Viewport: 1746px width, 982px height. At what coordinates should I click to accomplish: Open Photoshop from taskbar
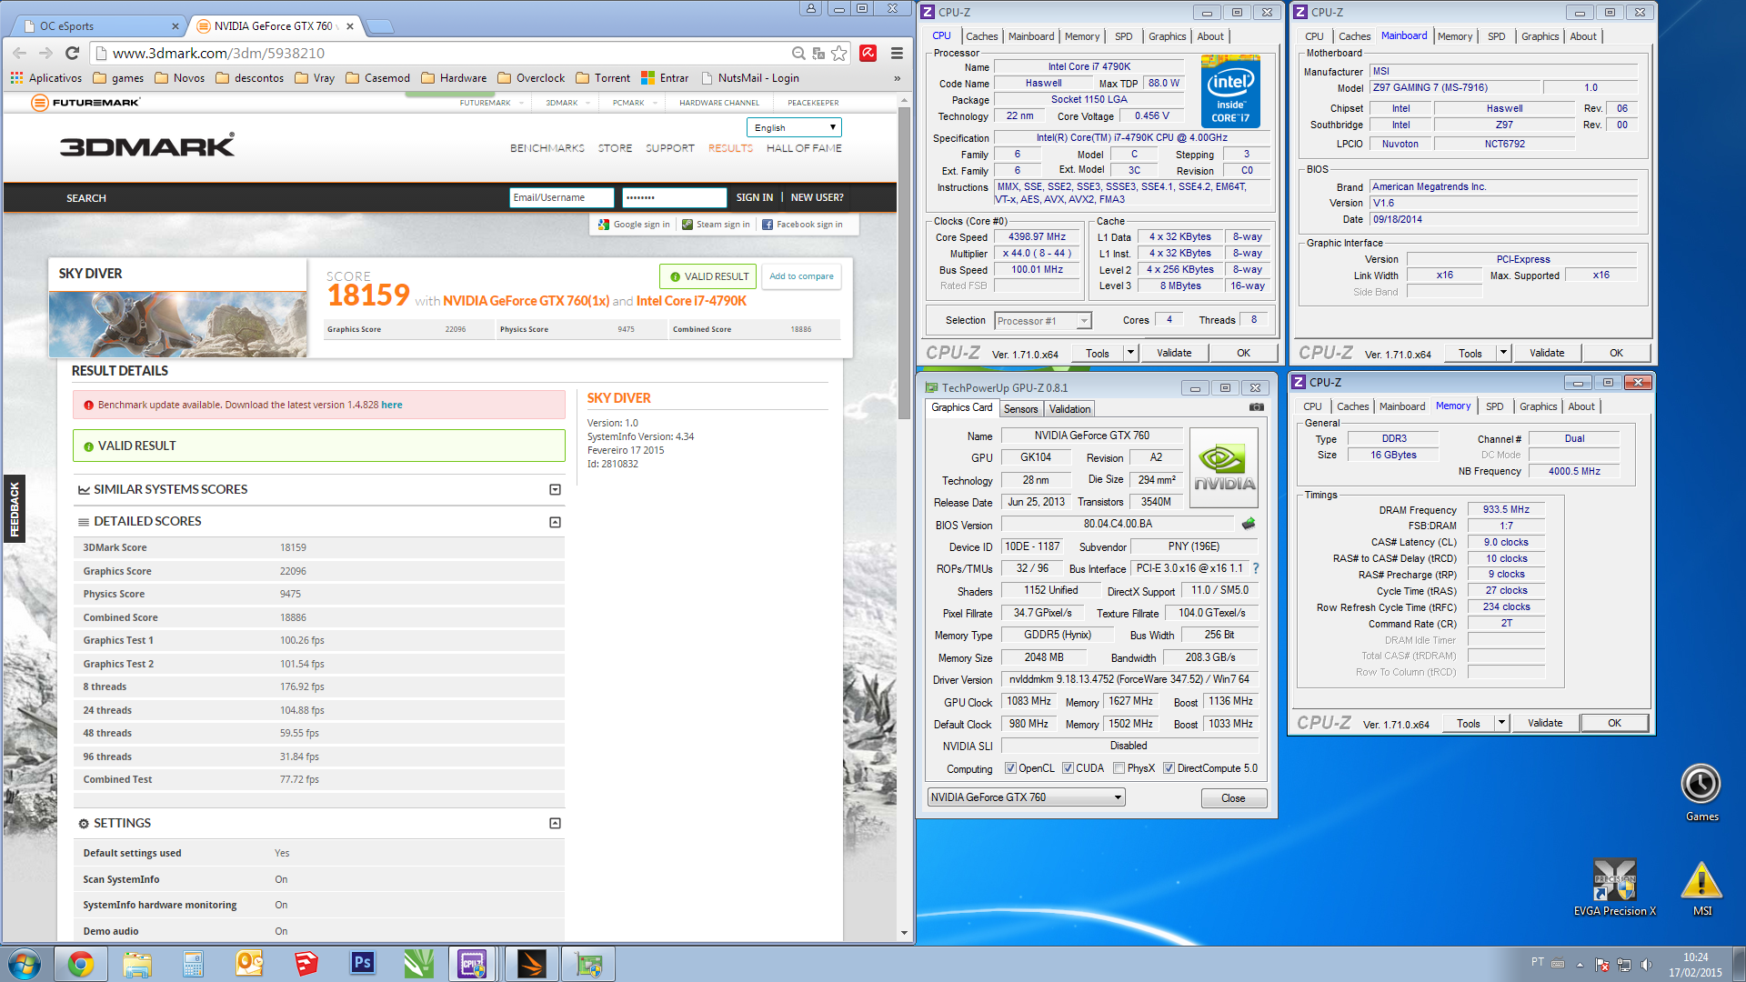(362, 964)
